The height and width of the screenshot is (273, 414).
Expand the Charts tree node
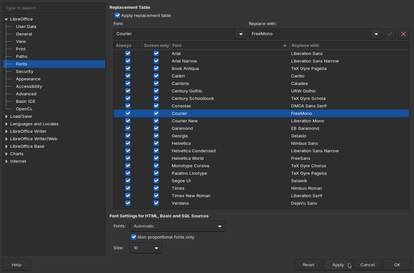(6, 154)
